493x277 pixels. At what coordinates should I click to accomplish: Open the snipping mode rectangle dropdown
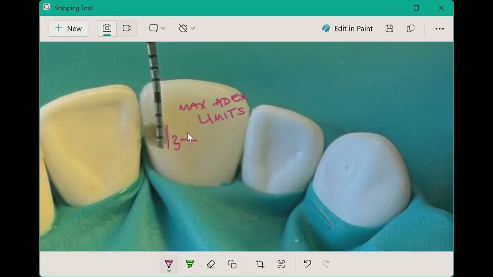pos(158,28)
